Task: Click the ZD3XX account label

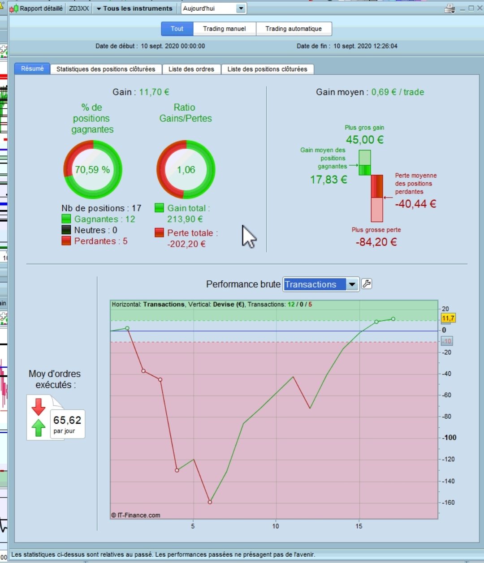Action: [79, 9]
